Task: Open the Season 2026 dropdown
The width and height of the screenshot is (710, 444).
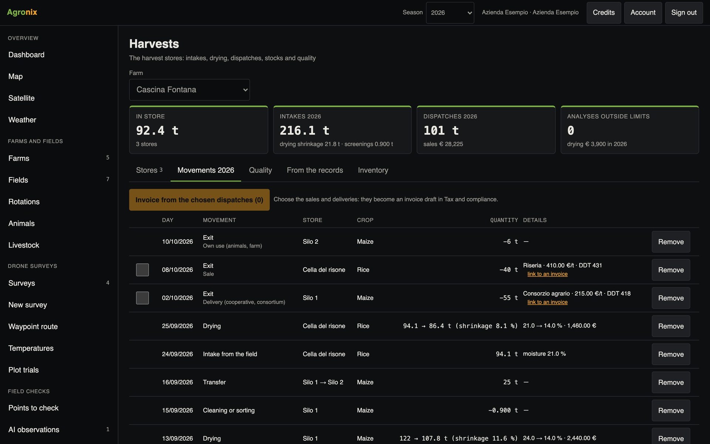Action: tap(450, 13)
